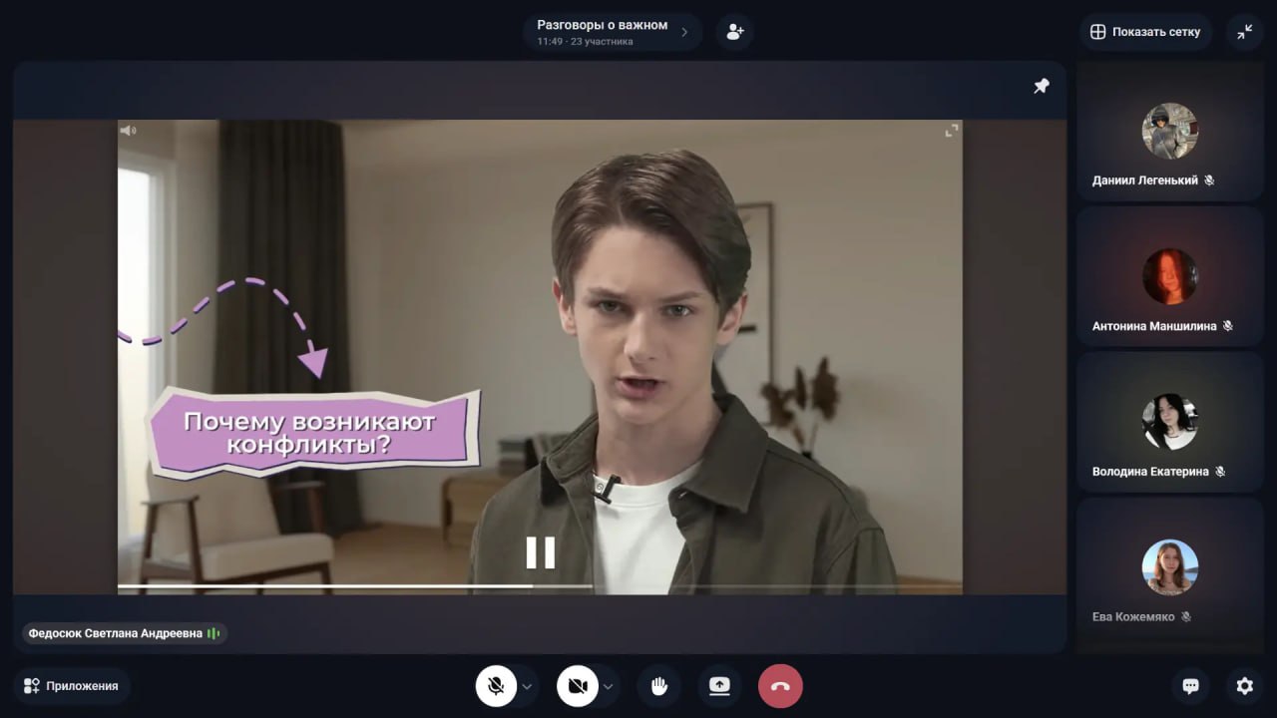This screenshot has width=1277, height=718.
Task: Start screen sharing
Action: [x=719, y=686]
